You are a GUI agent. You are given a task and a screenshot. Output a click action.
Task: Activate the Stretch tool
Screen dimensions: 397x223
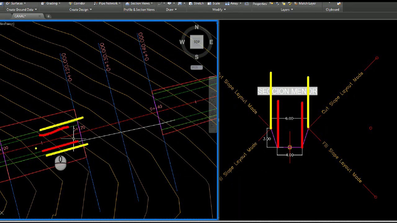click(x=196, y=3)
